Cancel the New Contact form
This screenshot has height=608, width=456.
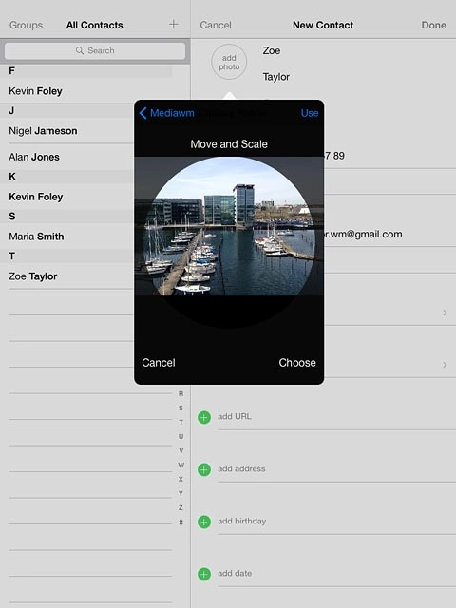(x=216, y=26)
